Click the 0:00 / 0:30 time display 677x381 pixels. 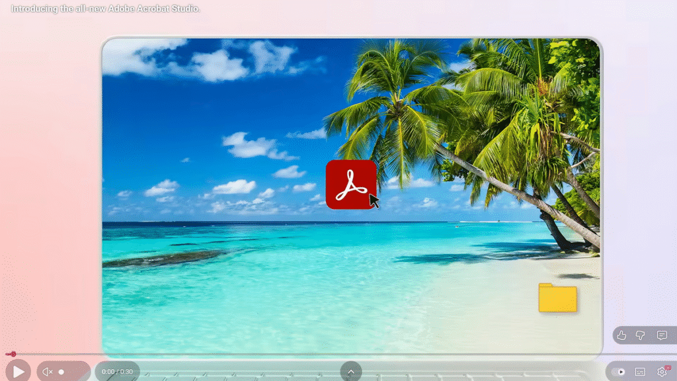[x=117, y=372]
